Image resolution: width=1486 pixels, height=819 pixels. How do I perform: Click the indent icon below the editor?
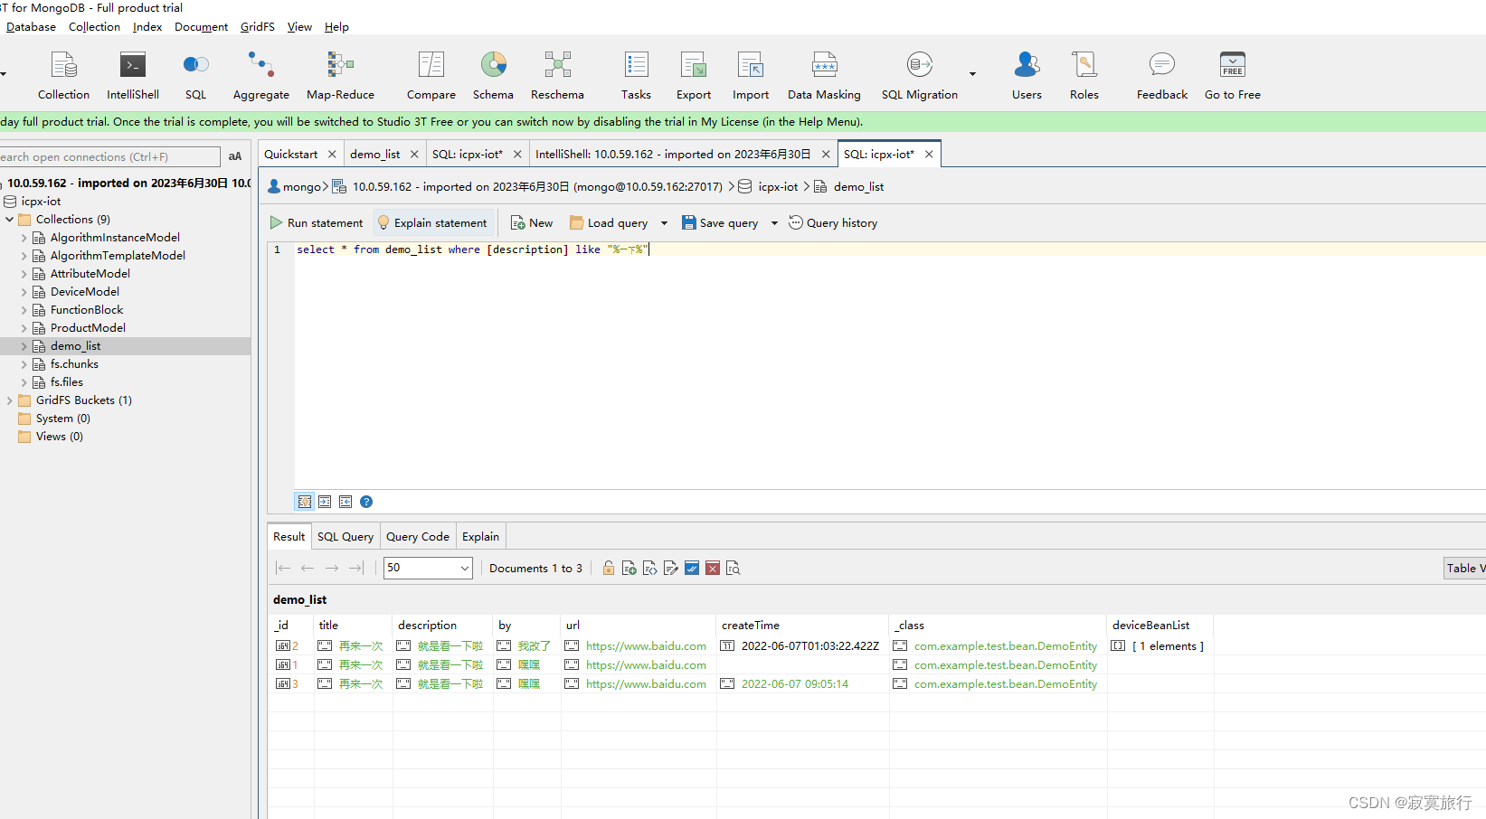point(325,502)
